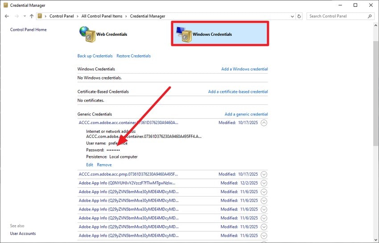Viewport: 379px width, 243px height.
Task: Open Control Panel Home link
Action: point(28,29)
